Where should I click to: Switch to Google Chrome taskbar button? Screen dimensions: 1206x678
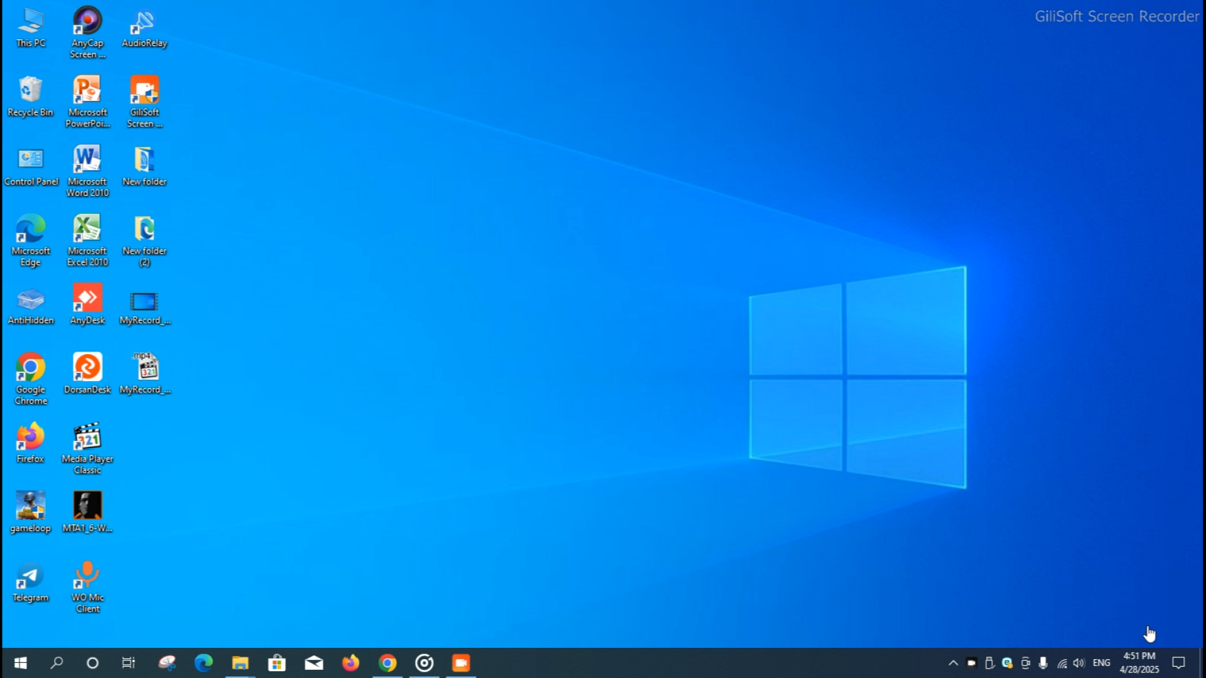coord(388,663)
